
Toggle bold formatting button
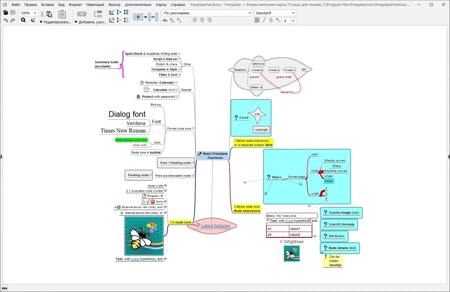[257, 20]
